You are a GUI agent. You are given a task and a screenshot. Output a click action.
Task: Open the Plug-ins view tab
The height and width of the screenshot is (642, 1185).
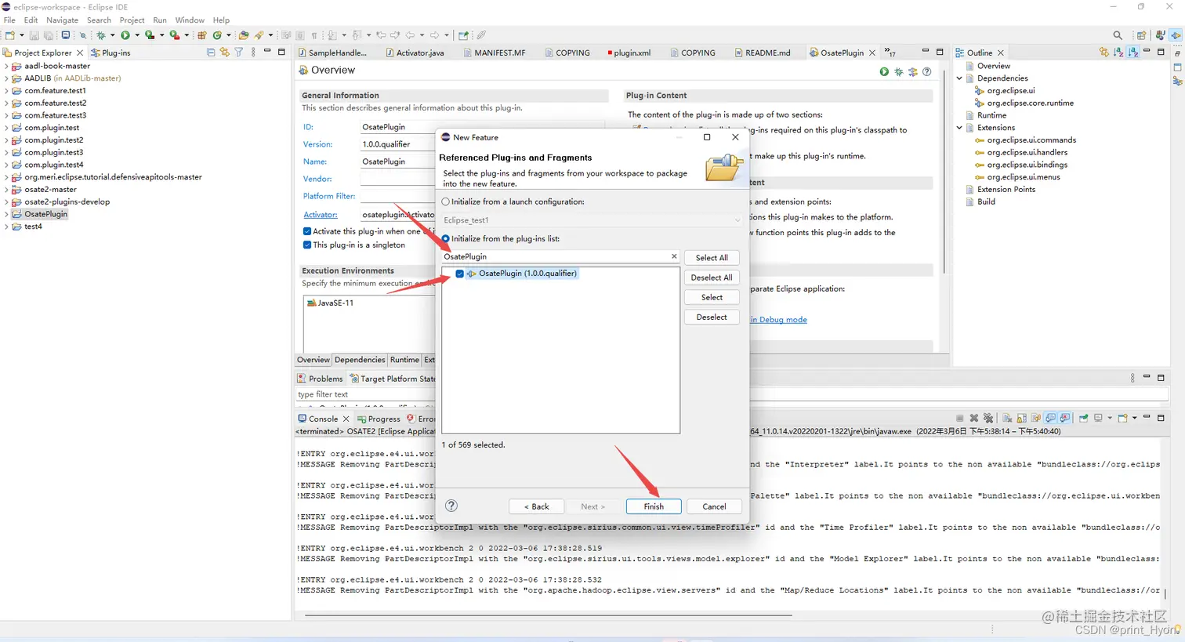click(x=111, y=53)
